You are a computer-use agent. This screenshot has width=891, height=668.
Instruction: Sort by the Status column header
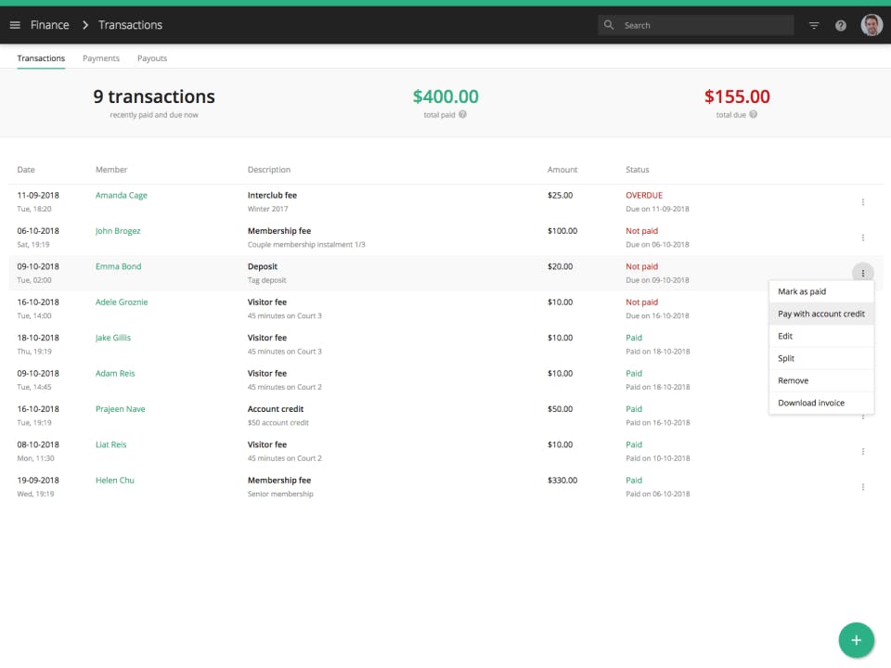click(637, 169)
